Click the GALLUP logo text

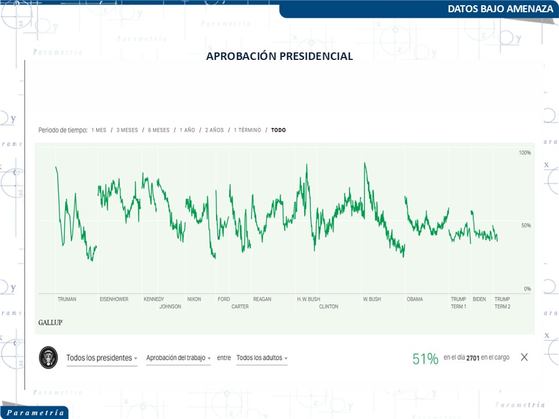50,322
